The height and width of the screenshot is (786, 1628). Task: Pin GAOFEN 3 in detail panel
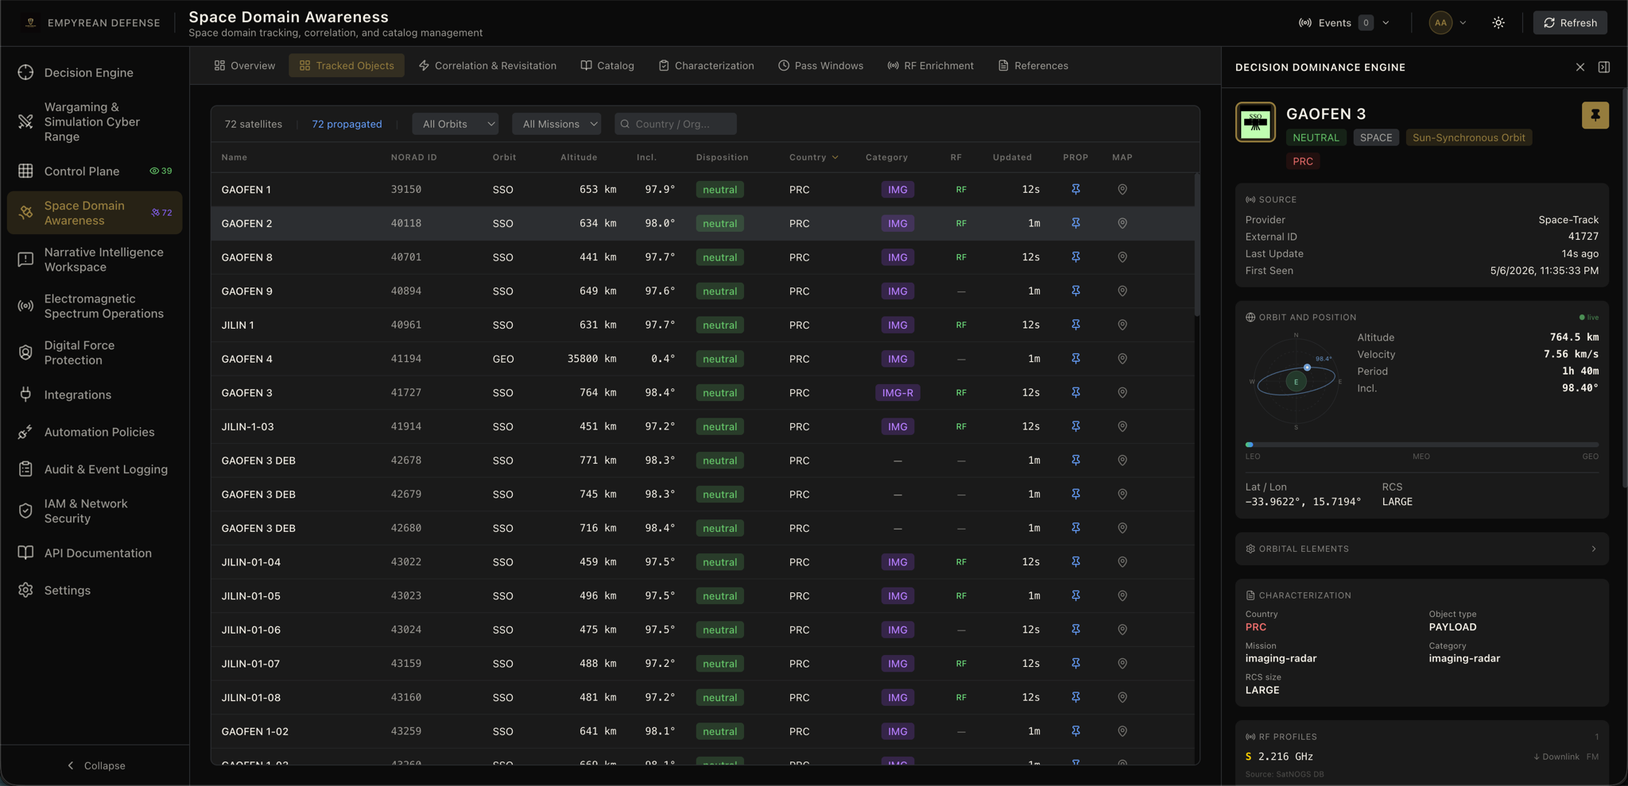pos(1595,115)
